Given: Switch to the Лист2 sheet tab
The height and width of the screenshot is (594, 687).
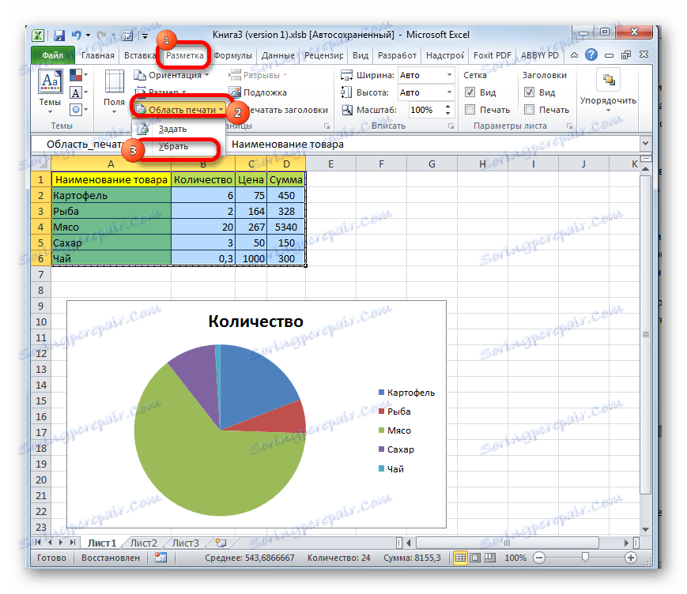Looking at the screenshot, I should (142, 543).
